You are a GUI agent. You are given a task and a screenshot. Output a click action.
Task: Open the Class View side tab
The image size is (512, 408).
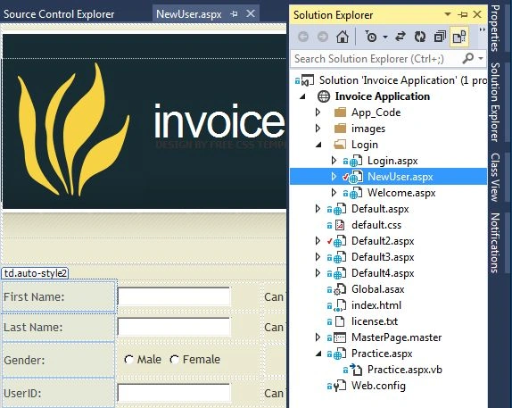point(496,177)
